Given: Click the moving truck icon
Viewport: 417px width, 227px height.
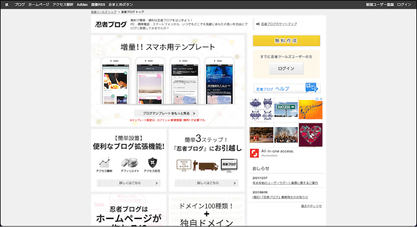Looking at the screenshot, I should click(208, 166).
